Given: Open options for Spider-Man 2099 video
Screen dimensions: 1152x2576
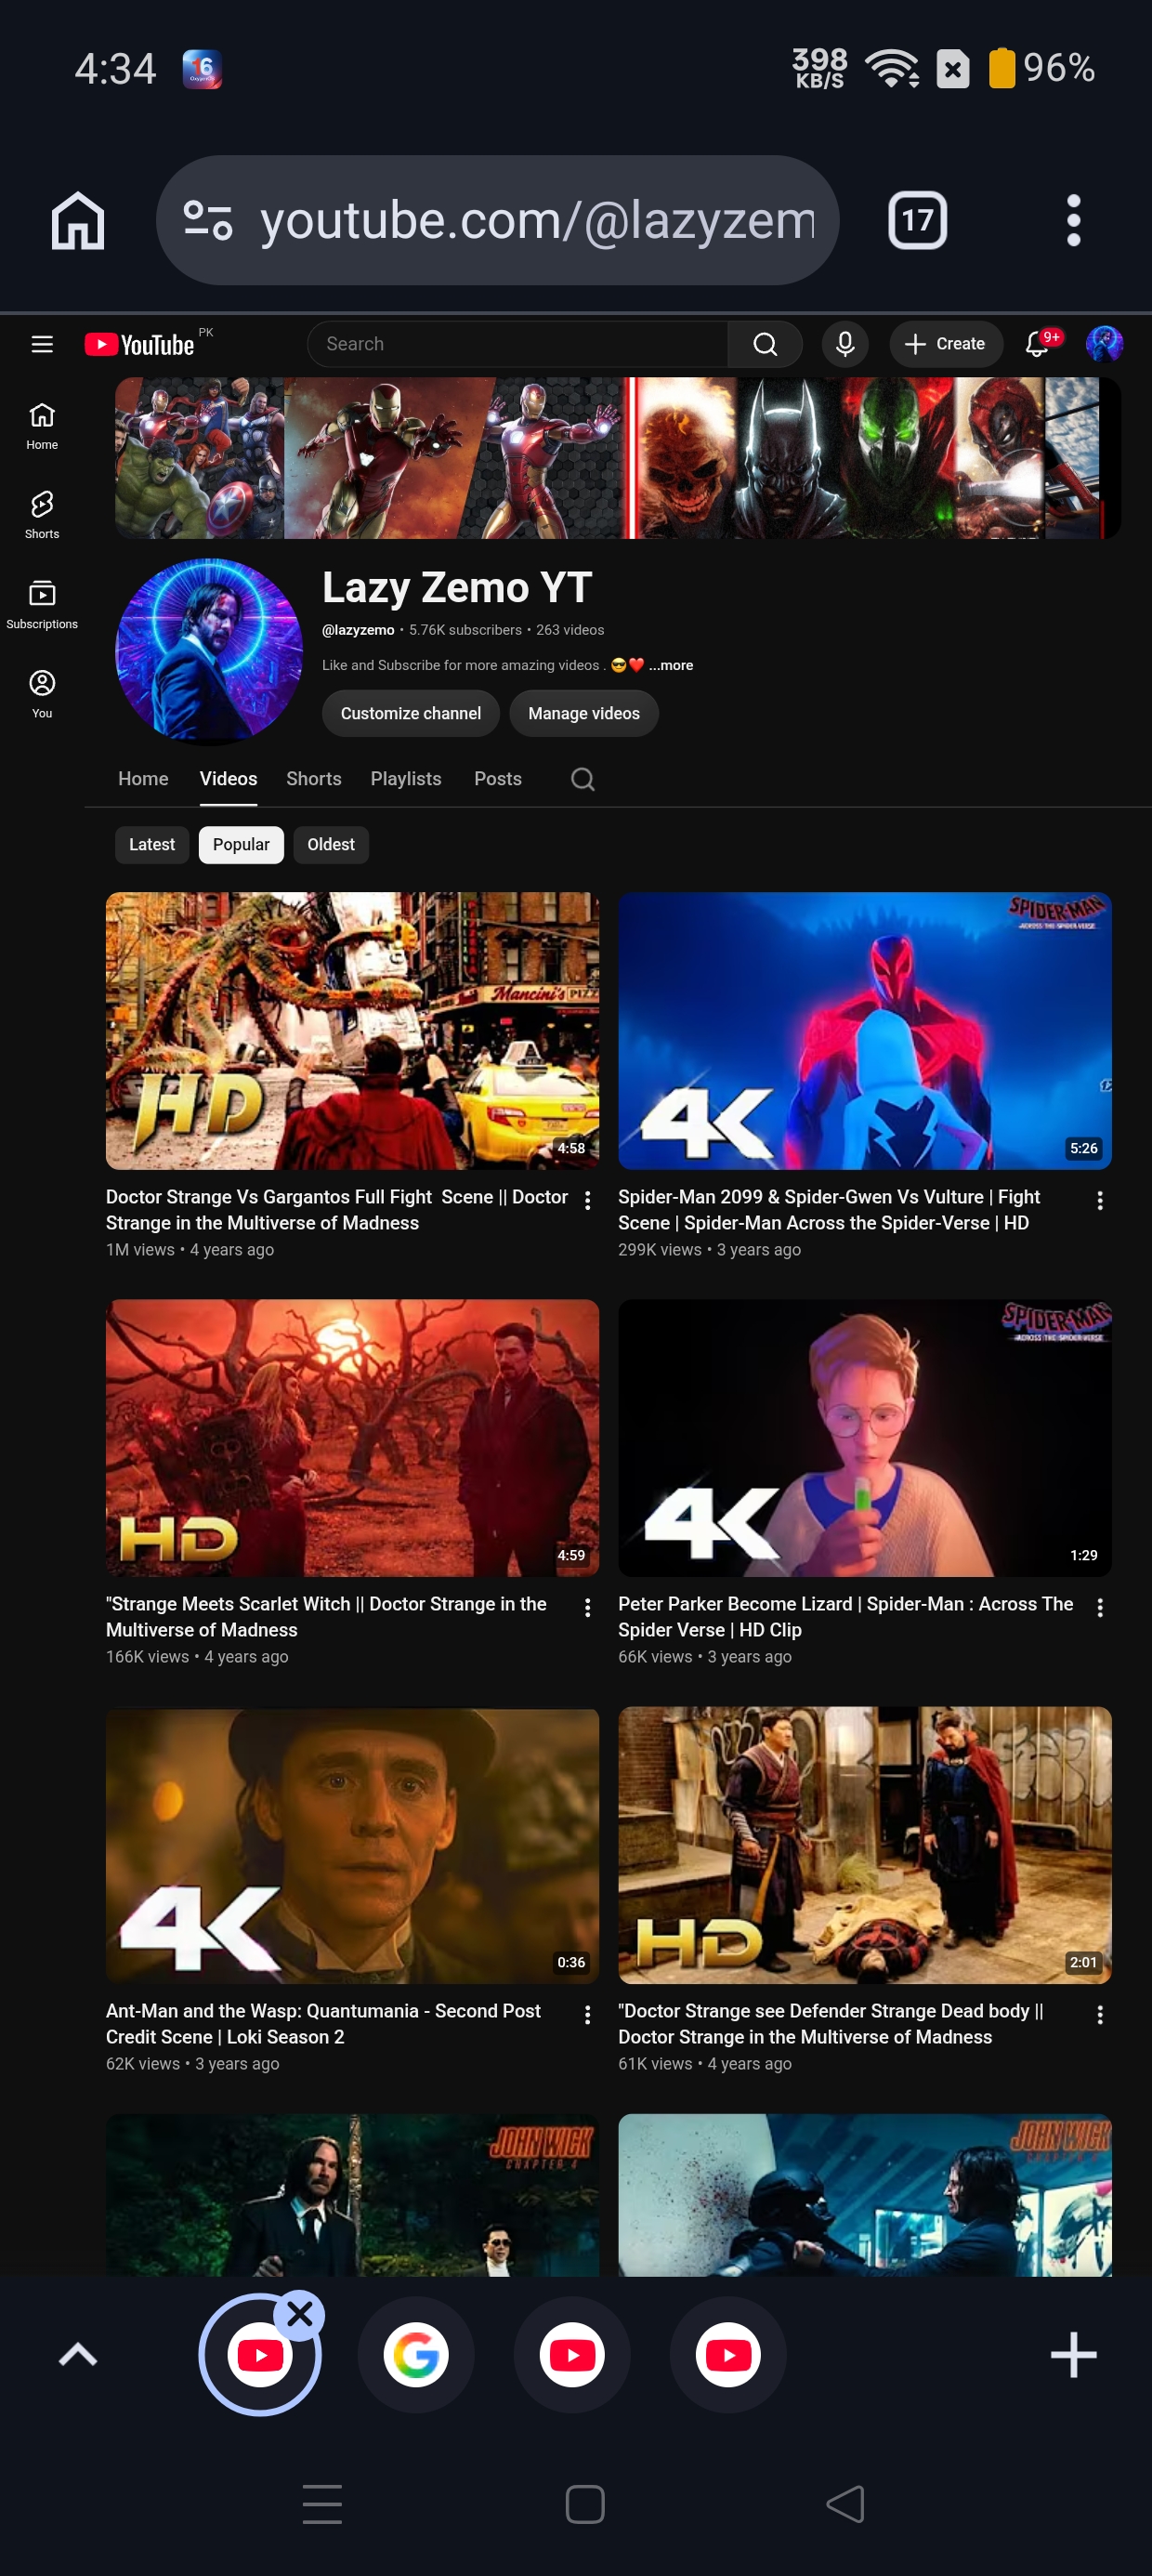Looking at the screenshot, I should pyautogui.click(x=1100, y=1200).
